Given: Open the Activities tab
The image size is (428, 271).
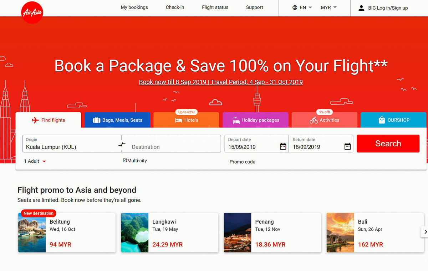Looking at the screenshot, I should (x=324, y=120).
